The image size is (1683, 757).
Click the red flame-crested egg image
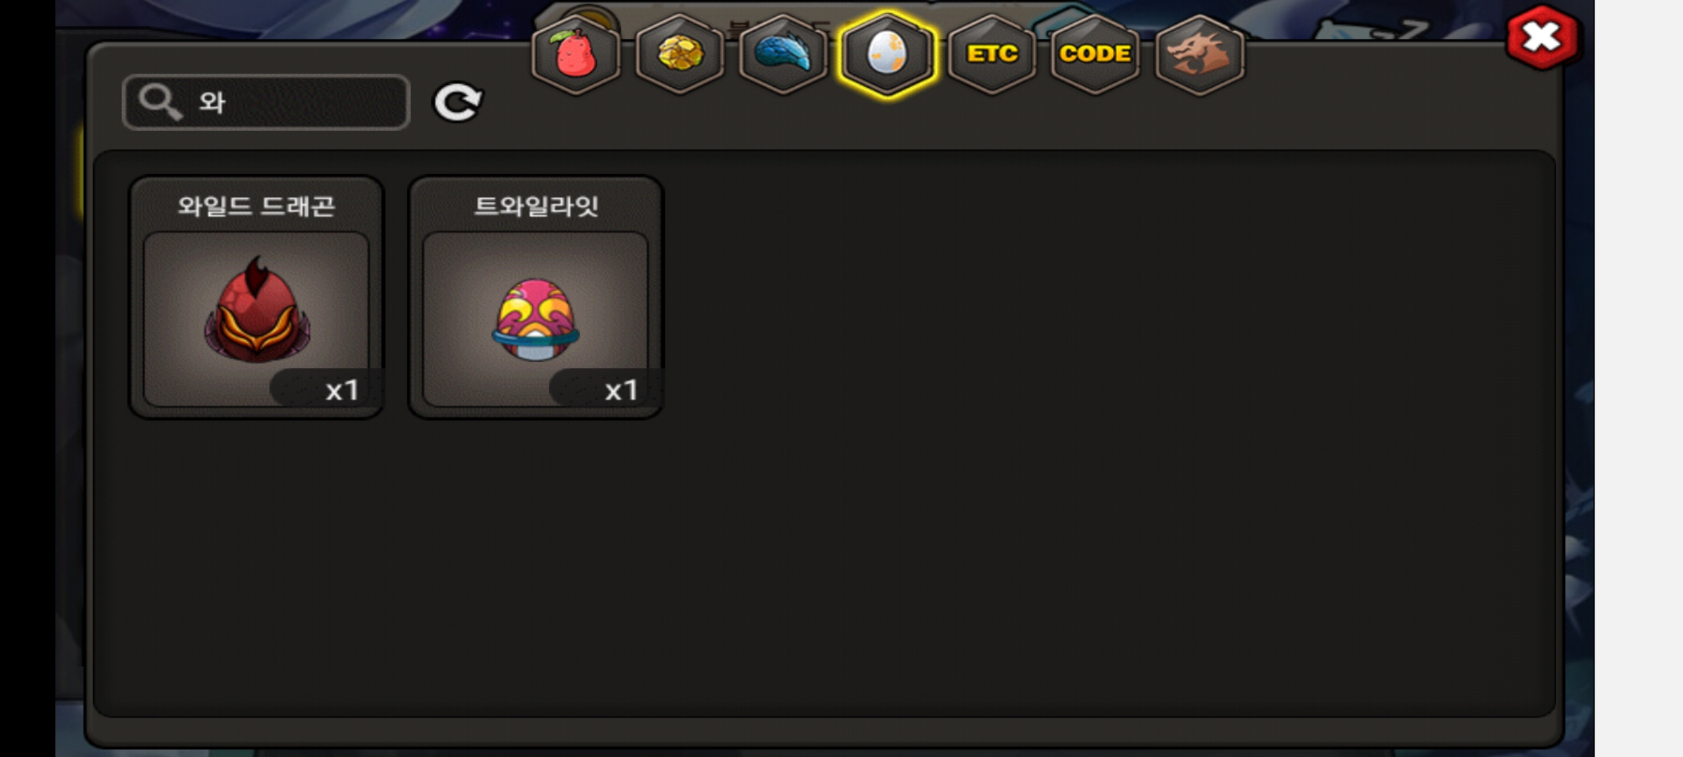pyautogui.click(x=257, y=310)
